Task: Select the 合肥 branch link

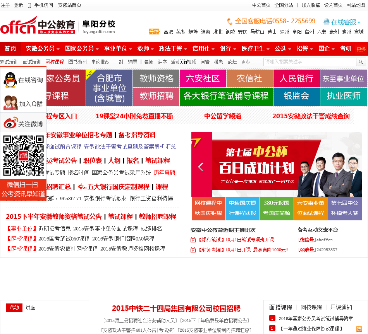Action: coord(168,32)
